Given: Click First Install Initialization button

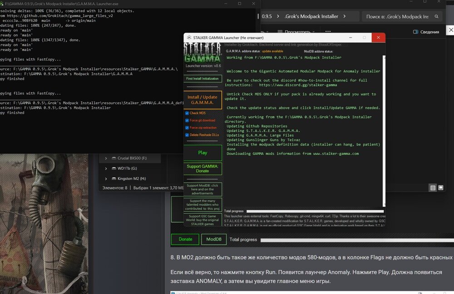Looking at the screenshot, I should [202, 78].
